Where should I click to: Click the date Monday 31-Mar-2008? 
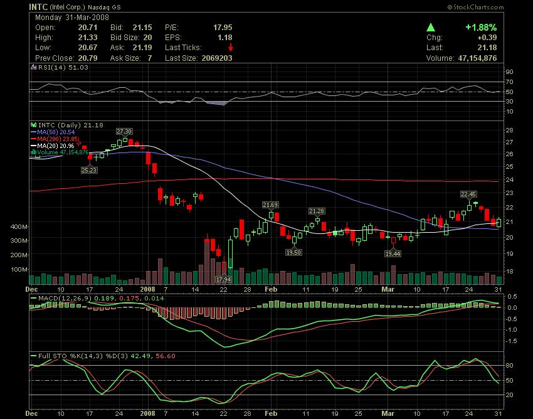click(72, 18)
